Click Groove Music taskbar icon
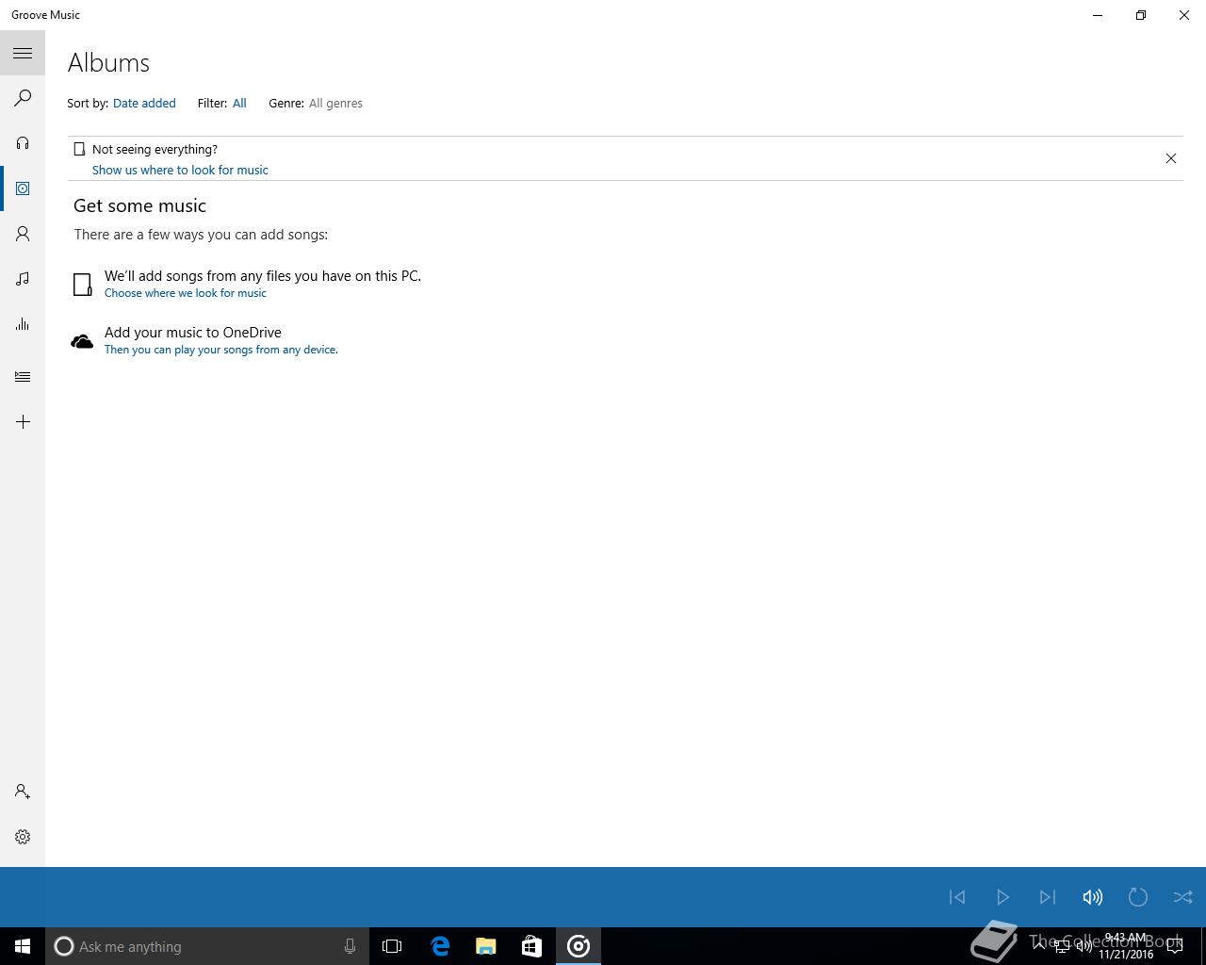 [579, 946]
